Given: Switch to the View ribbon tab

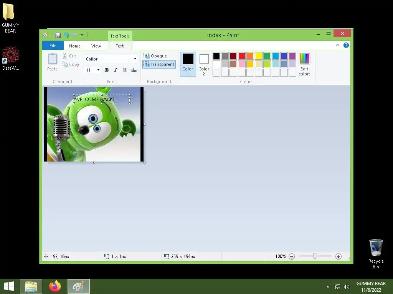Looking at the screenshot, I should click(96, 46).
